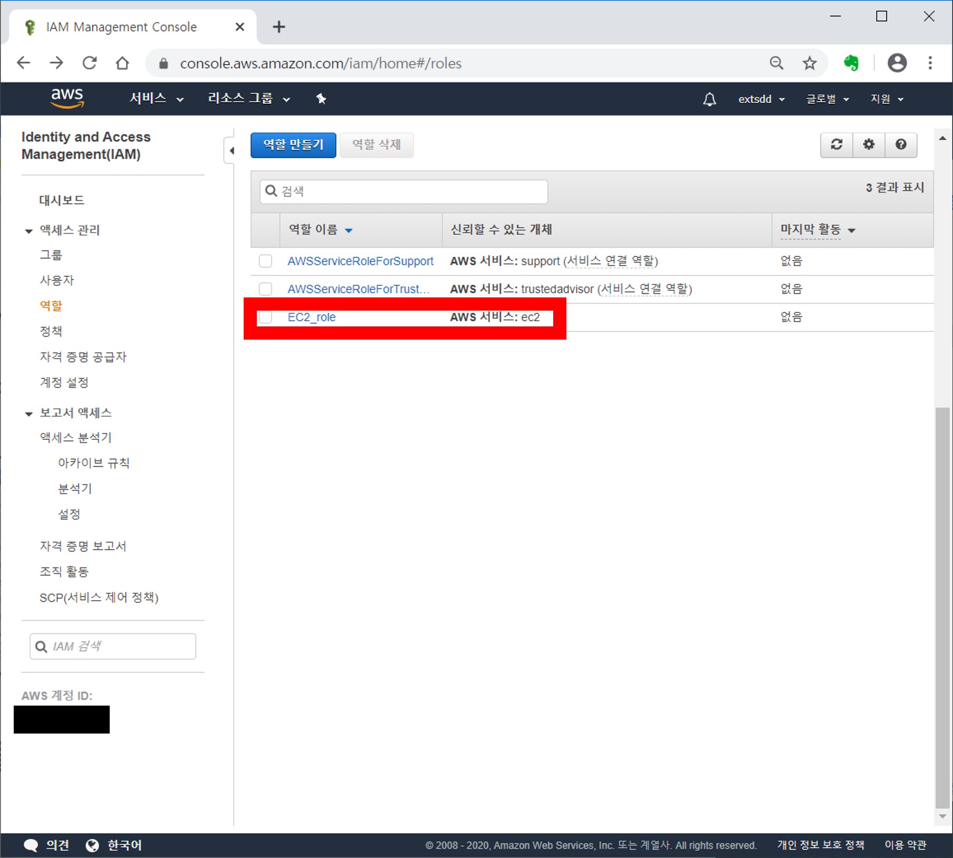Expand the 리소스 그룹 dropdown

coord(249,99)
